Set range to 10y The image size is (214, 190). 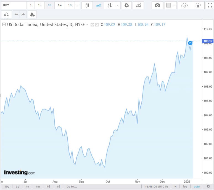click(7, 186)
